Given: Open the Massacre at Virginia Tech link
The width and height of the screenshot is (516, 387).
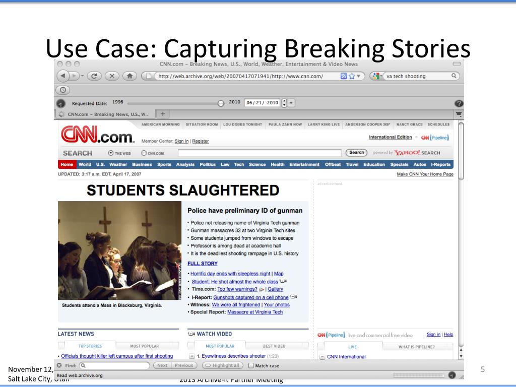Looking at the screenshot, I should pyautogui.click(x=255, y=312).
